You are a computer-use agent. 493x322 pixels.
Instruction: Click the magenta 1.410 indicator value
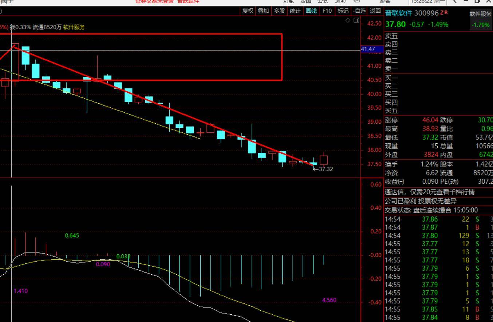[20, 291]
